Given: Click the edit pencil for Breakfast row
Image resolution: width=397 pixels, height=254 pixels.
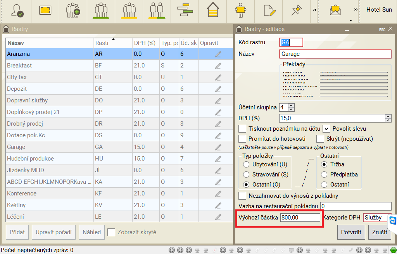Looking at the screenshot, I should point(218,66).
